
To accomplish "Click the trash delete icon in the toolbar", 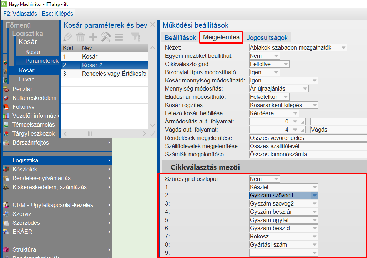I will coord(80,37).
